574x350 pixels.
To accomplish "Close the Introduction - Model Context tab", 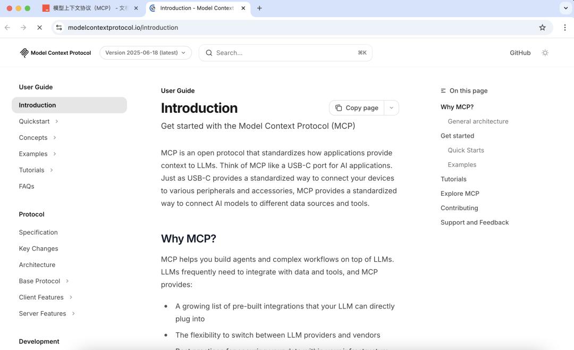I will coord(243,8).
